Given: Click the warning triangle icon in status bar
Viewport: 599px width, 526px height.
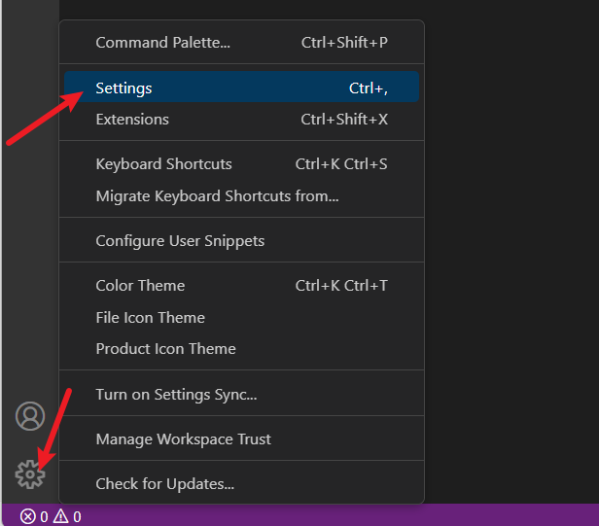Looking at the screenshot, I should [60, 516].
